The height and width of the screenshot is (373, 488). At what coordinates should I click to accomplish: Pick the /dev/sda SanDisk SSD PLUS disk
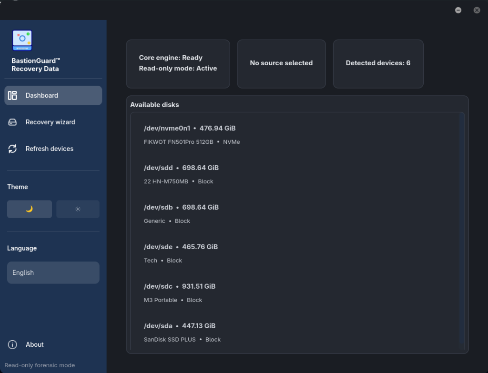pyautogui.click(x=295, y=332)
